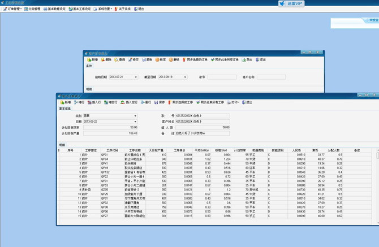Image resolution: width=379 pixels, height=247 pixels.
Task: Open the 订单管理 menu
Action: coord(12,9)
